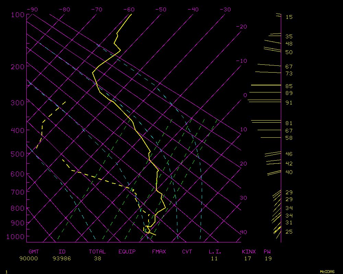Select the FMAX header label
This screenshot has width=343, height=274.
pos(159,252)
